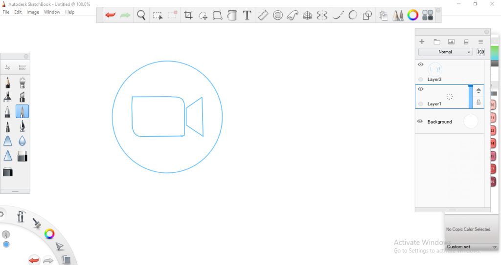
Task: Hide Layer1 with its eye icon
Action: coord(420,89)
